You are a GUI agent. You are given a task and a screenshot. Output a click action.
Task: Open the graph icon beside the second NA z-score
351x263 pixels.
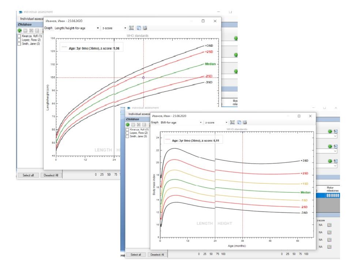(329, 233)
